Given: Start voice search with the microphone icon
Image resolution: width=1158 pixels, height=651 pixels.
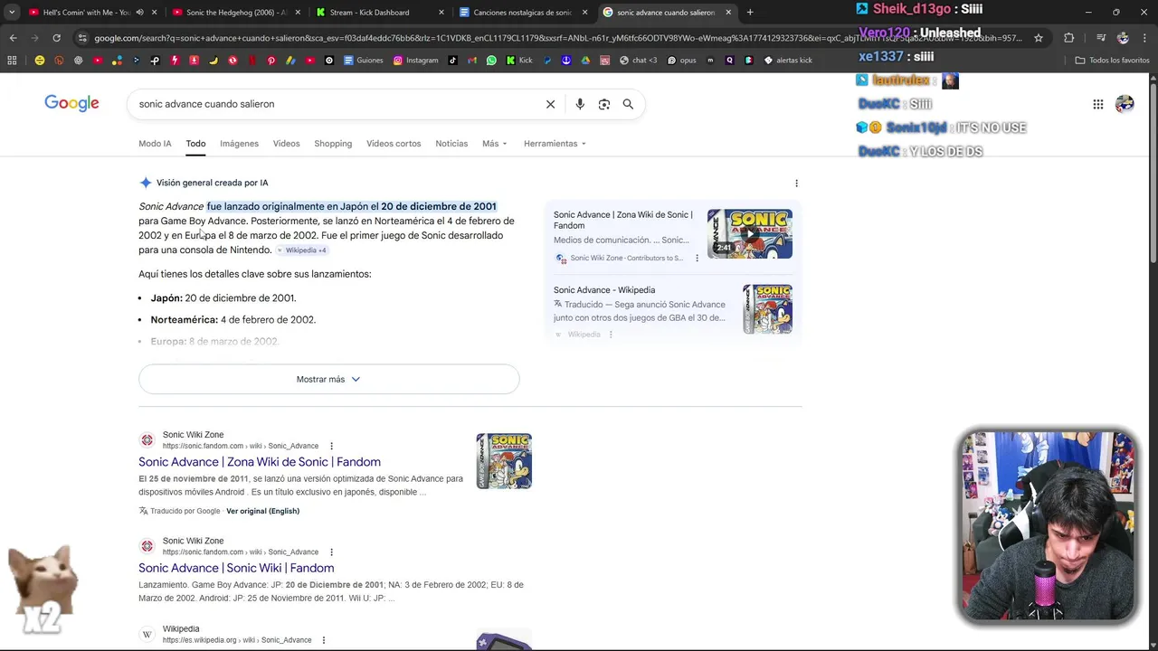Looking at the screenshot, I should [x=580, y=104].
